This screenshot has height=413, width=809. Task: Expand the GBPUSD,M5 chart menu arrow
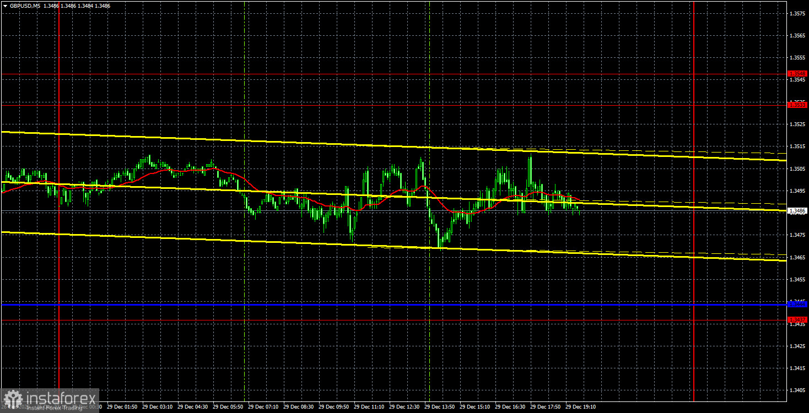pos(5,5)
